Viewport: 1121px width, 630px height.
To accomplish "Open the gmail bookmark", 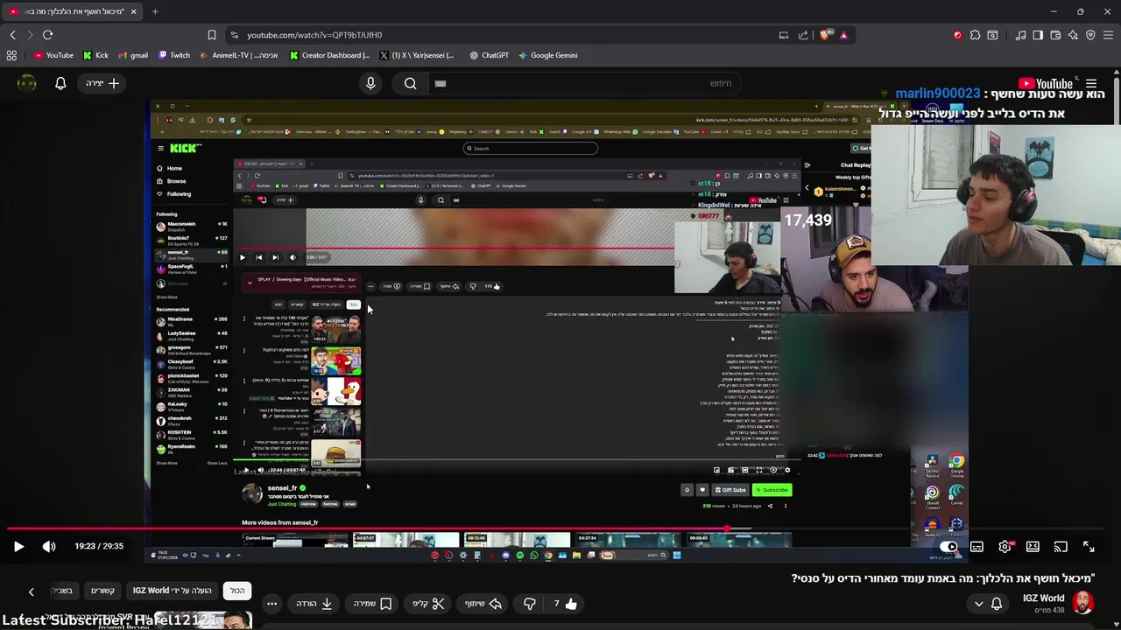I will [x=133, y=55].
